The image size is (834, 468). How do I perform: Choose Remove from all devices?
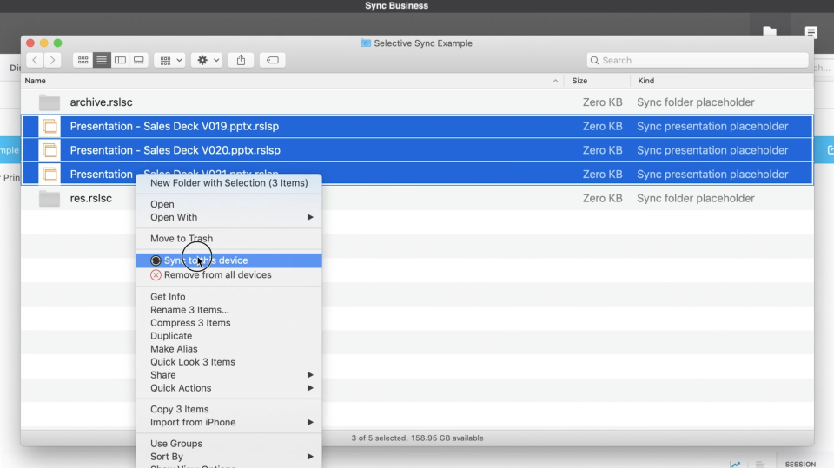(228, 275)
